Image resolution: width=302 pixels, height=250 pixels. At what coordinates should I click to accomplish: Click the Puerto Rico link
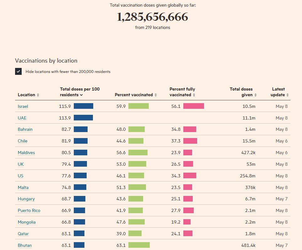point(29,211)
